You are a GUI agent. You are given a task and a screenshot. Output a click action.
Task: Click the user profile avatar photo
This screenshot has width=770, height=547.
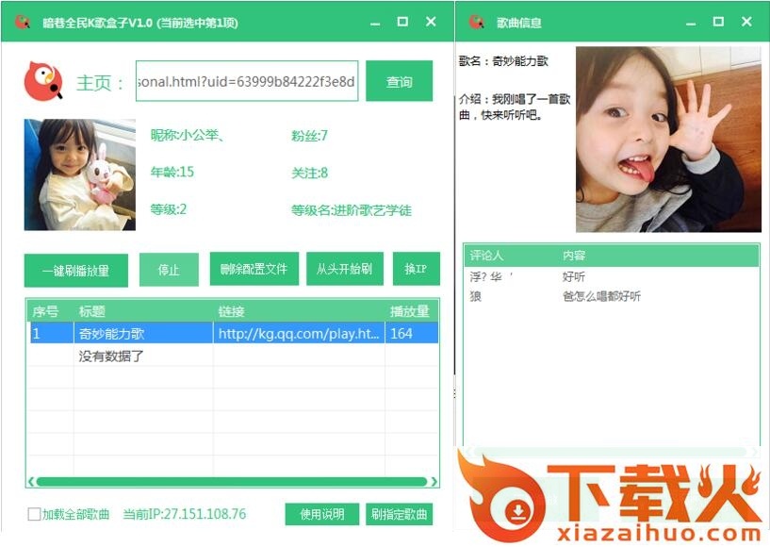[79, 174]
